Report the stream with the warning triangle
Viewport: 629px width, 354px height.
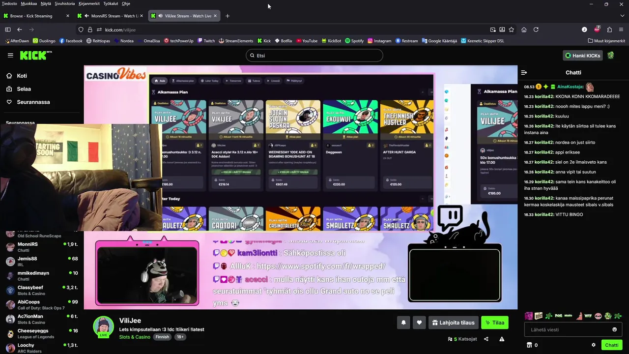502,339
